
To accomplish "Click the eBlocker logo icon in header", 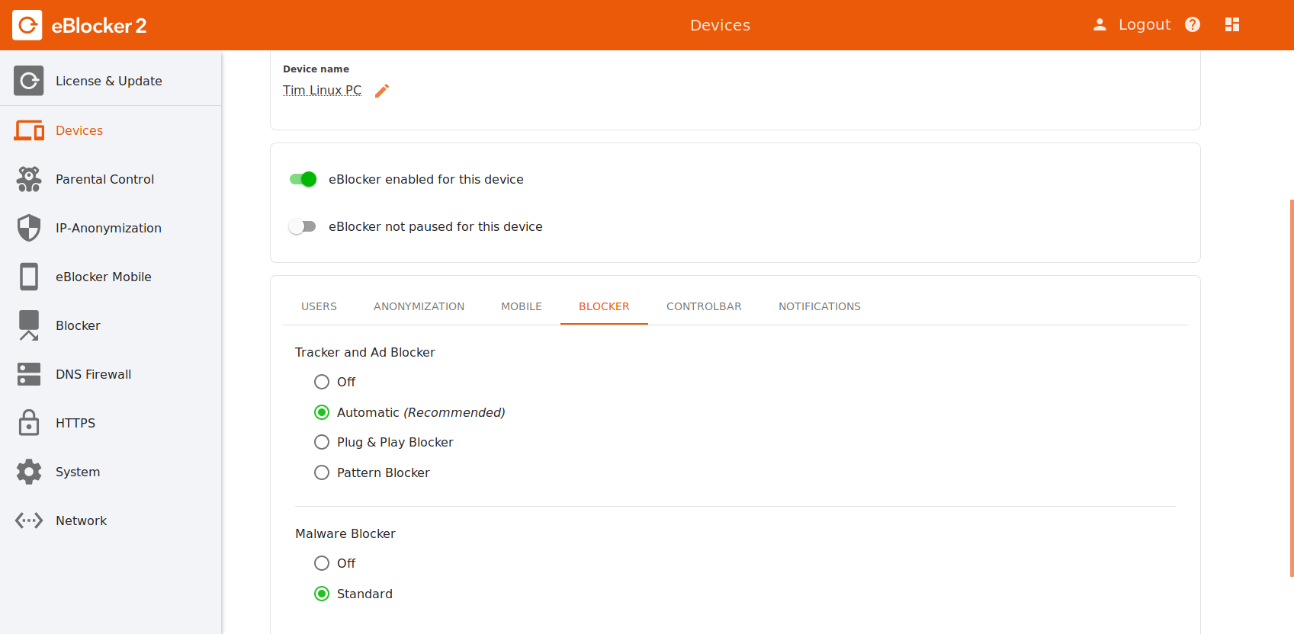I will pos(27,25).
